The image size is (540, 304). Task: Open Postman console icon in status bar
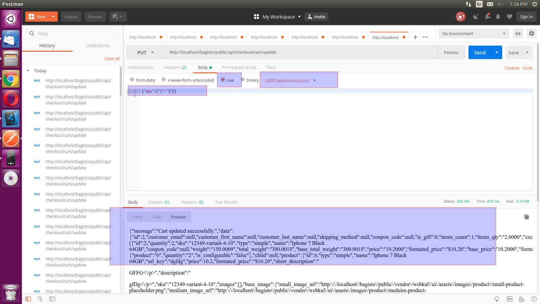pos(52,299)
